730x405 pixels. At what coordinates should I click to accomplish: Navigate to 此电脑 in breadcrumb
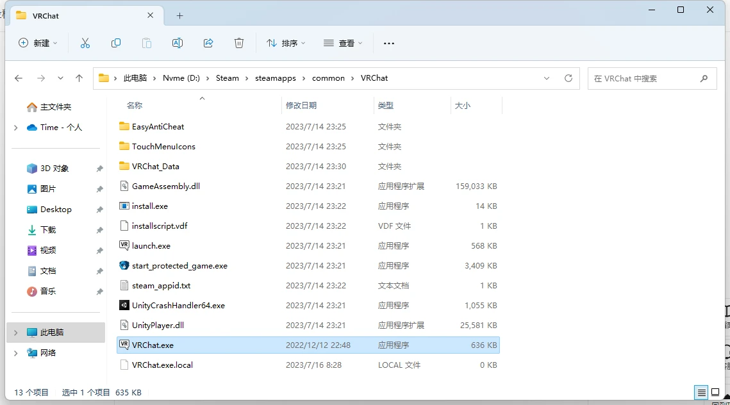135,78
